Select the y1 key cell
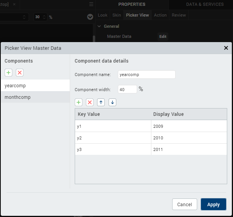 click(113, 126)
